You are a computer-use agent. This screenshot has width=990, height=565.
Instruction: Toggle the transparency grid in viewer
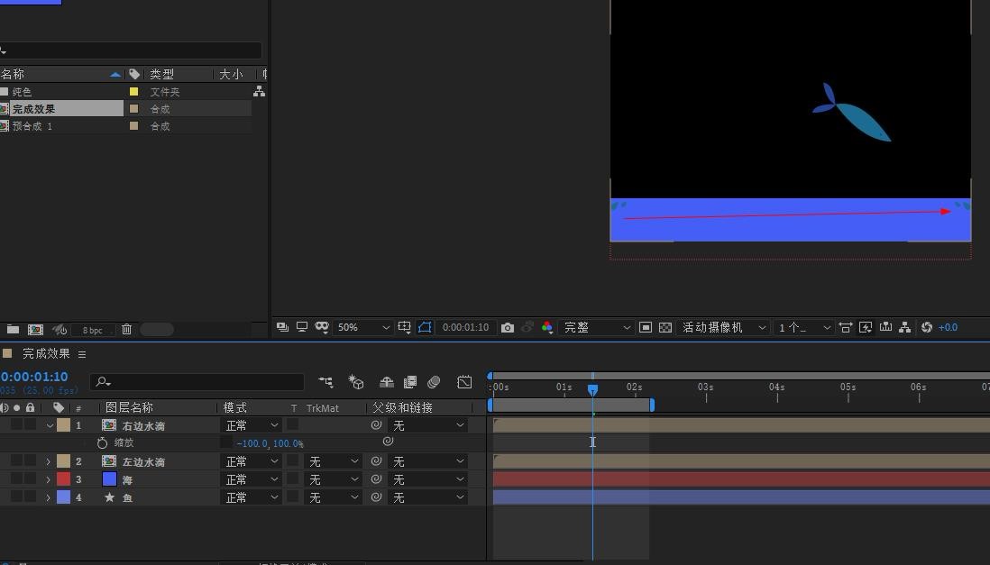pyautogui.click(x=665, y=327)
